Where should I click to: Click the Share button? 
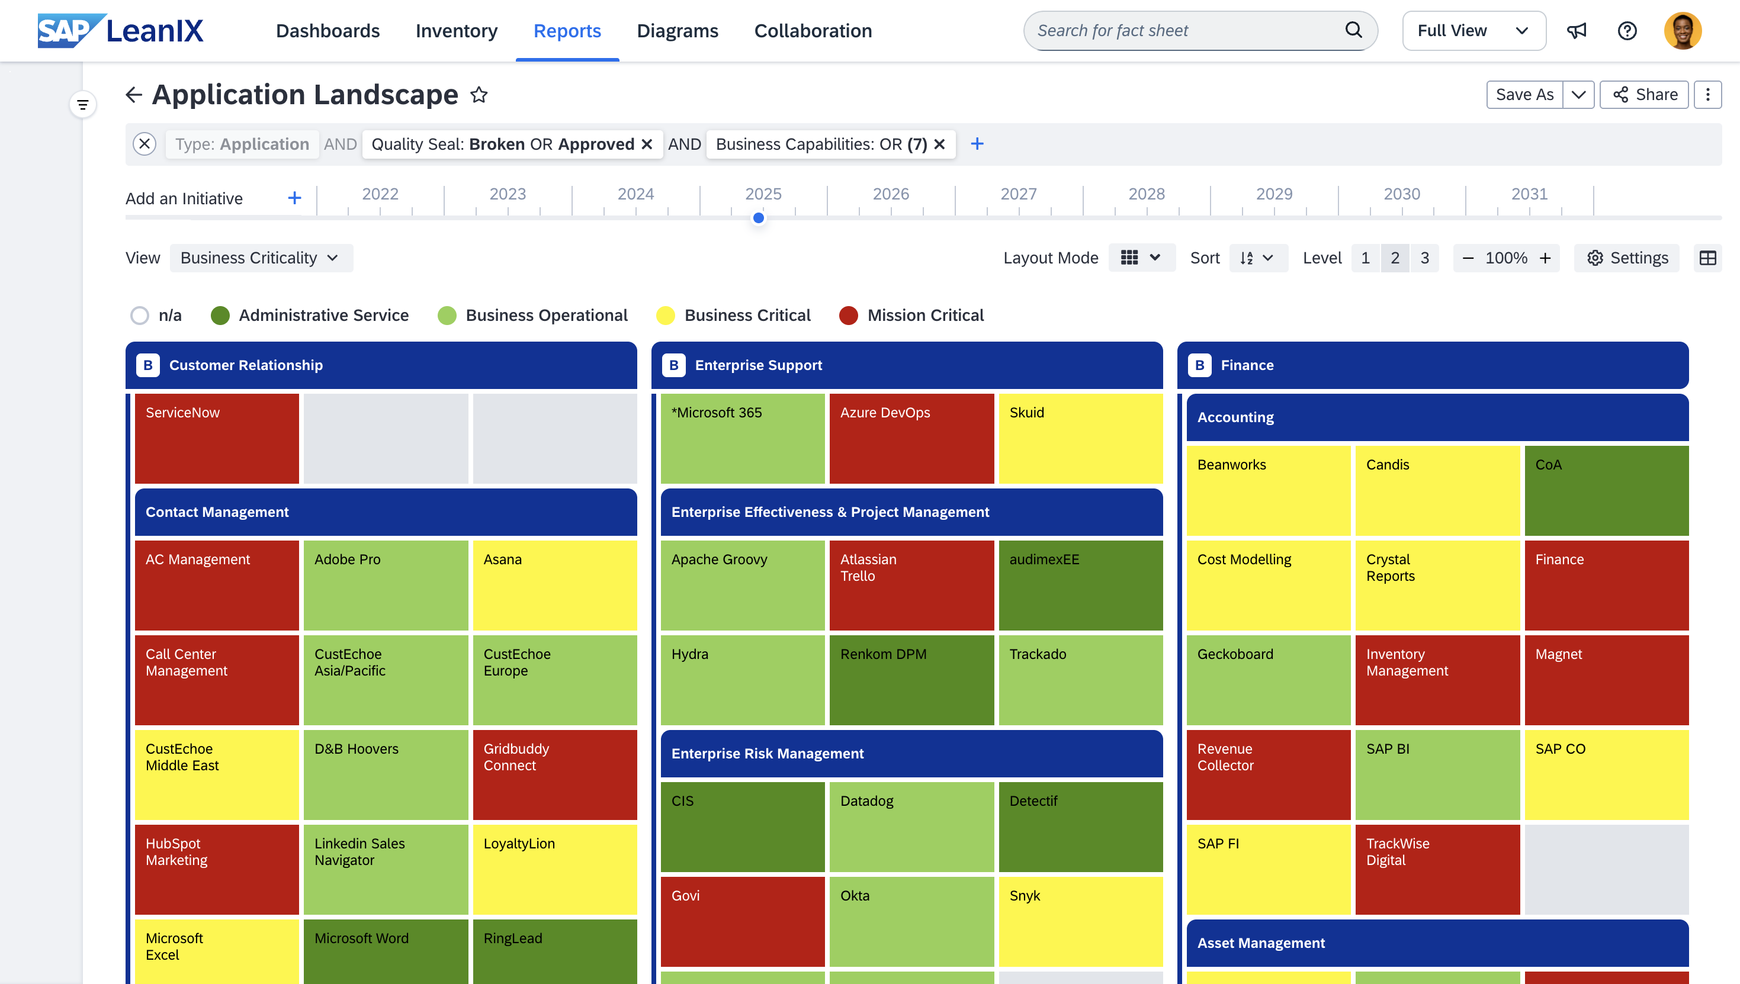click(x=1643, y=95)
